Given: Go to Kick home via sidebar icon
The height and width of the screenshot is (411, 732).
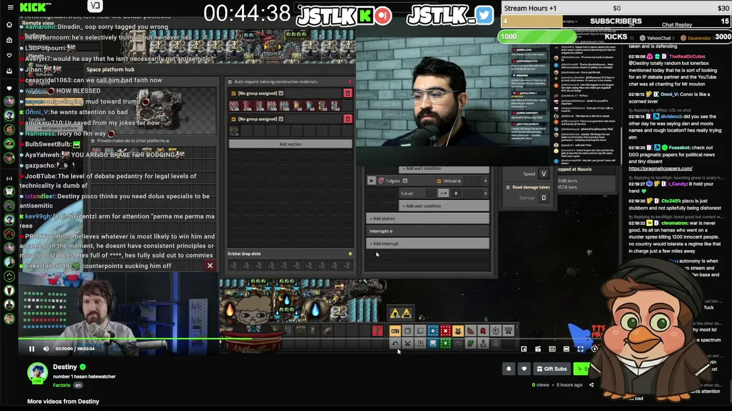Looking at the screenshot, I should tap(9, 25).
